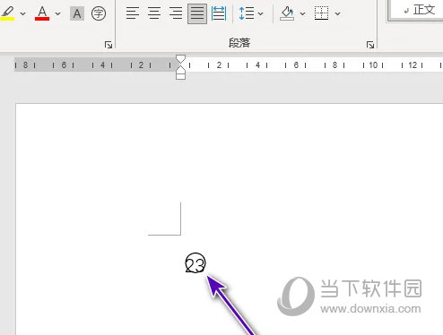Open the Paragraph settings dialog launcher

coord(370,45)
